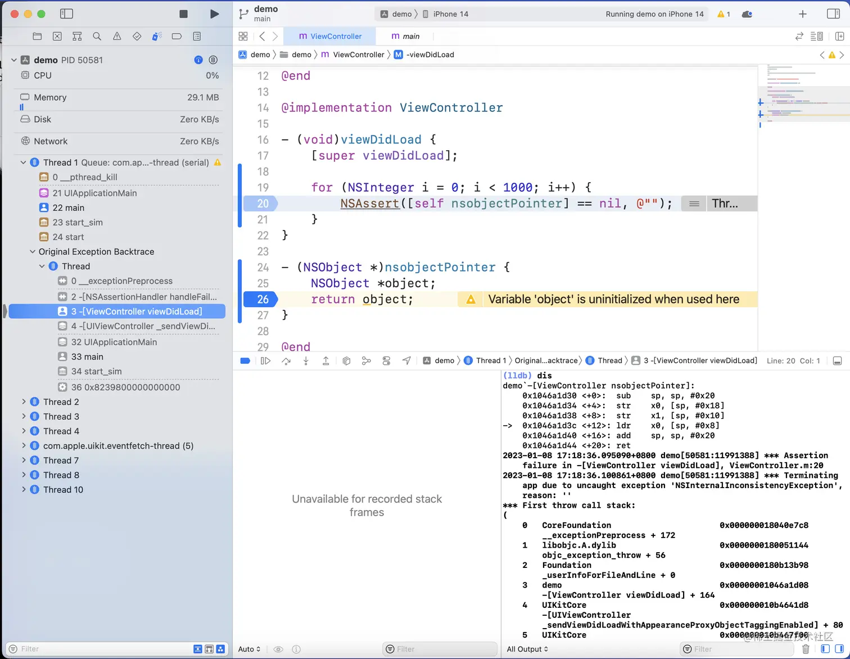Hide the debug area via the debug bar button

[x=837, y=361]
